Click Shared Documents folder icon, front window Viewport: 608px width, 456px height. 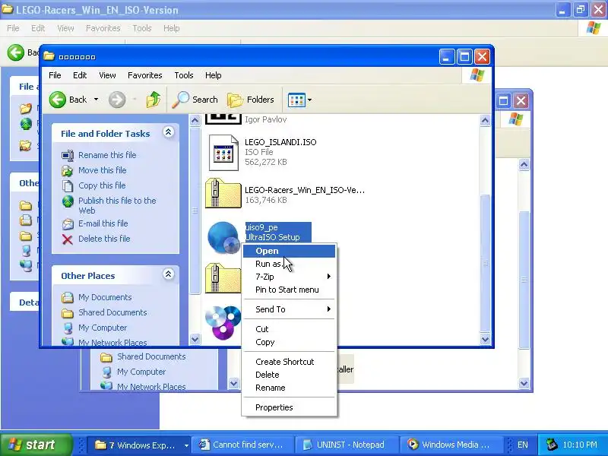(x=68, y=313)
